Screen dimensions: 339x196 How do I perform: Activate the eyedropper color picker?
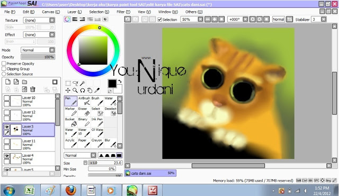[97, 91]
